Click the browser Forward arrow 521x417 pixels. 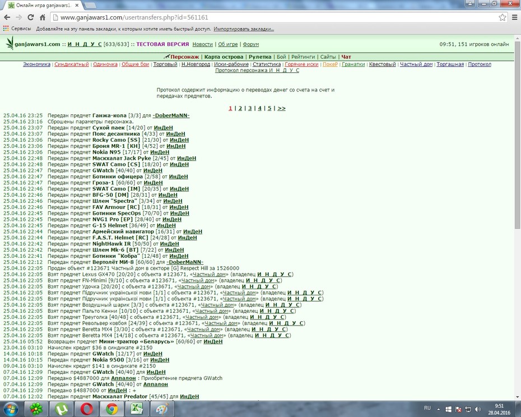19,17
